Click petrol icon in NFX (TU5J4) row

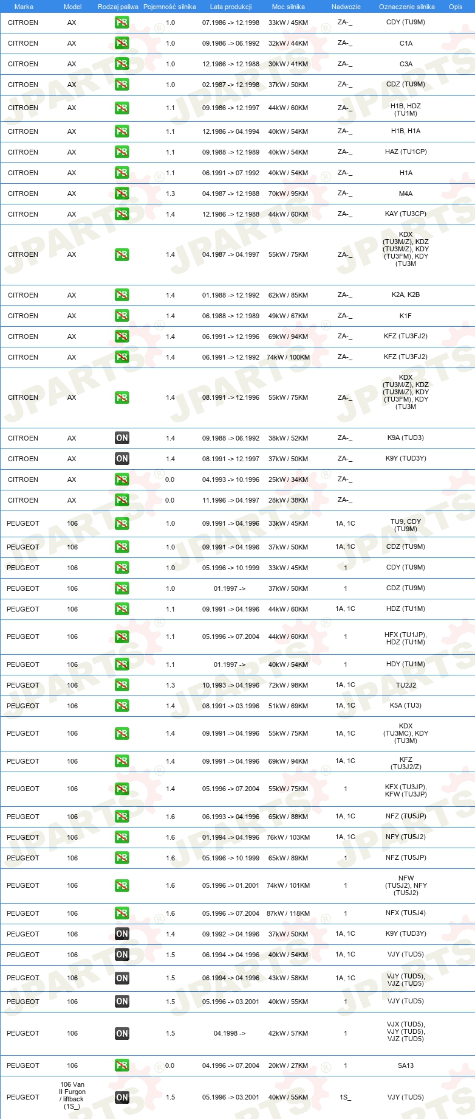pyautogui.click(x=122, y=913)
